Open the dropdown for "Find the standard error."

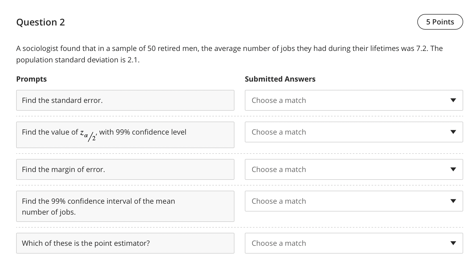point(354,100)
